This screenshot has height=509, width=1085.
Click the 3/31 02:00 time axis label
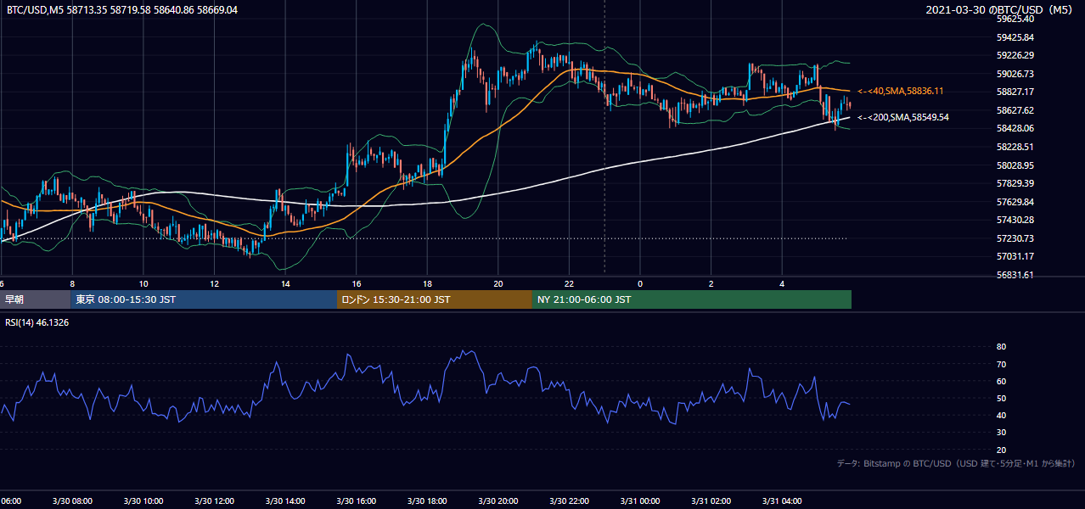click(x=711, y=501)
